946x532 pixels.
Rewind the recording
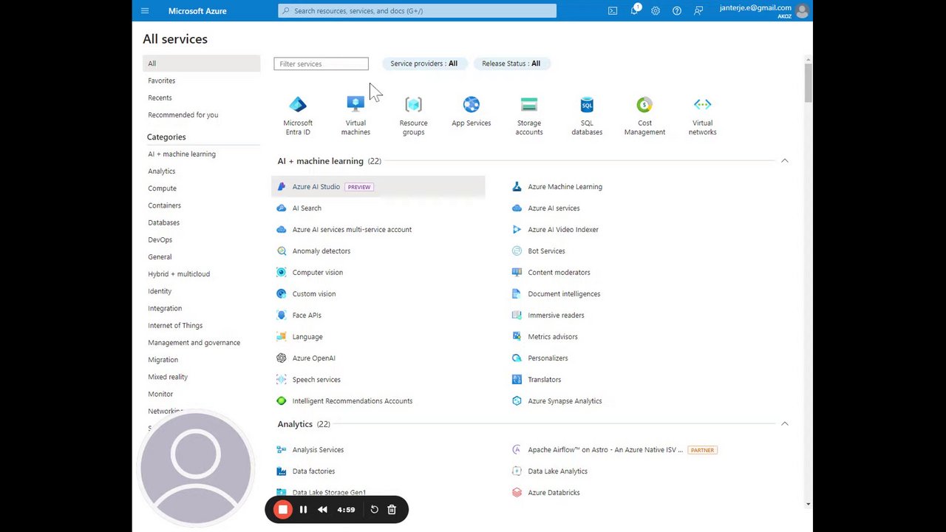(322, 509)
